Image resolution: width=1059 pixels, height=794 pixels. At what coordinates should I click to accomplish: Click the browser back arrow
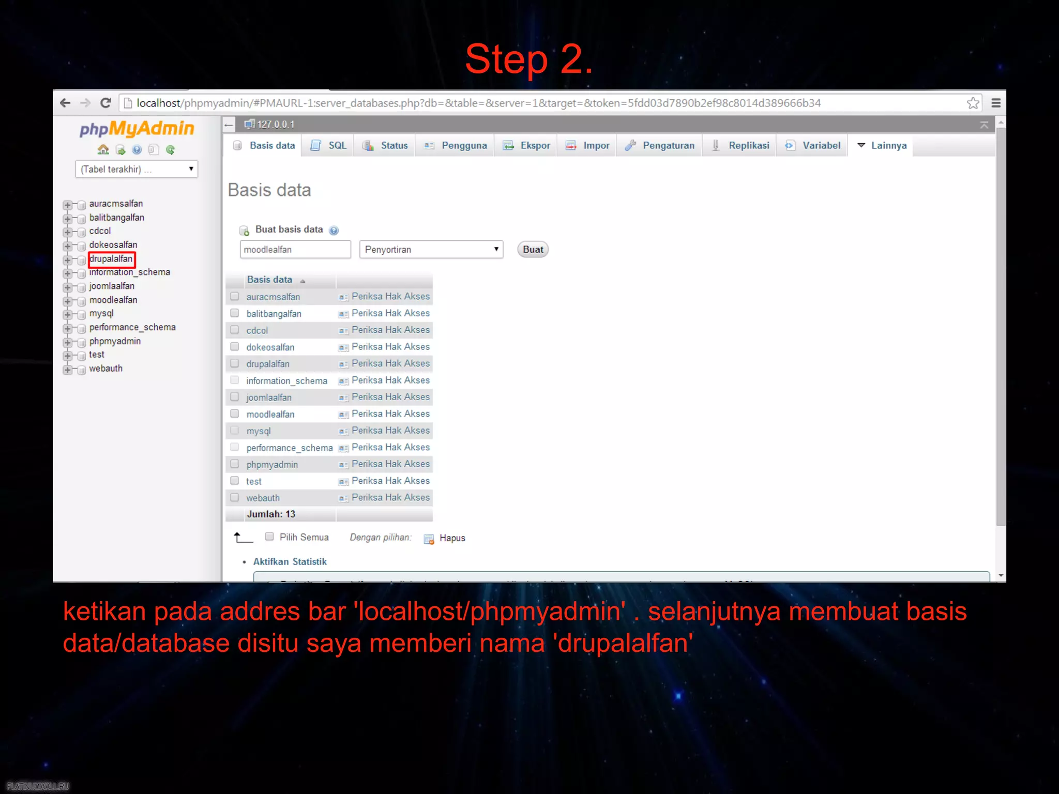click(x=65, y=103)
